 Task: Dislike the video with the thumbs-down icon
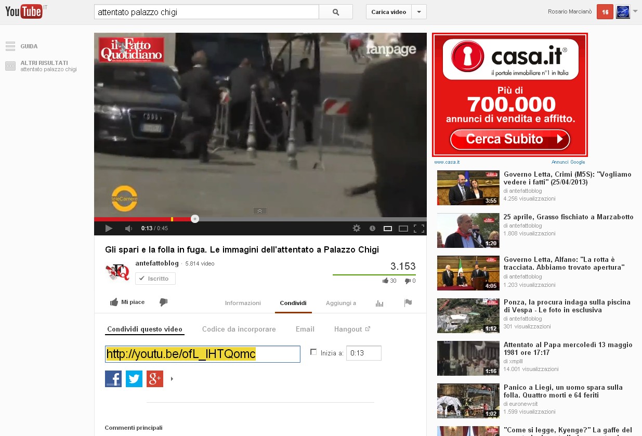click(x=163, y=302)
